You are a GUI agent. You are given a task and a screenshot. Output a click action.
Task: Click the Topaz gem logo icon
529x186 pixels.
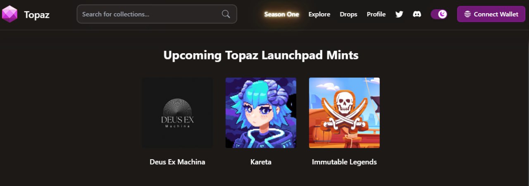pos(10,14)
